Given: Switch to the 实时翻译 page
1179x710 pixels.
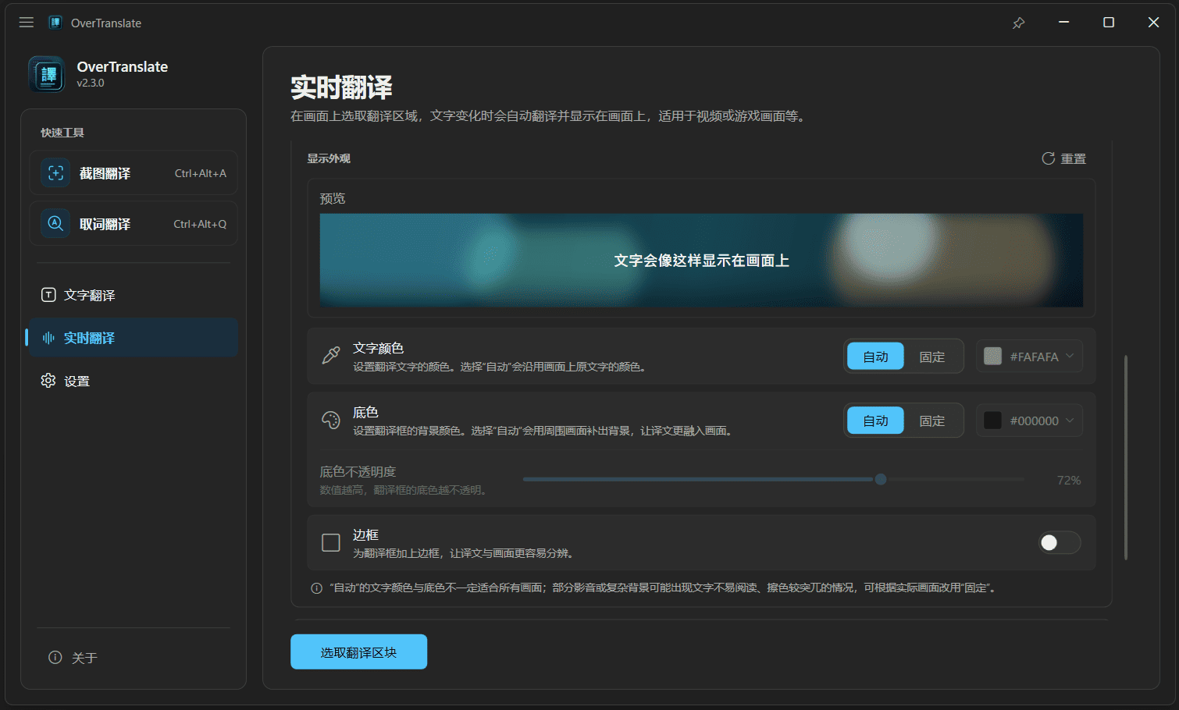Looking at the screenshot, I should 134,338.
